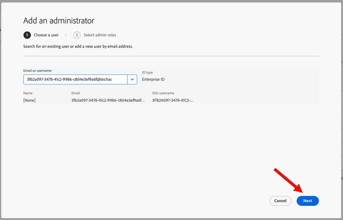Go to the Select admin roles step
The image size is (343, 220).
click(x=100, y=35)
